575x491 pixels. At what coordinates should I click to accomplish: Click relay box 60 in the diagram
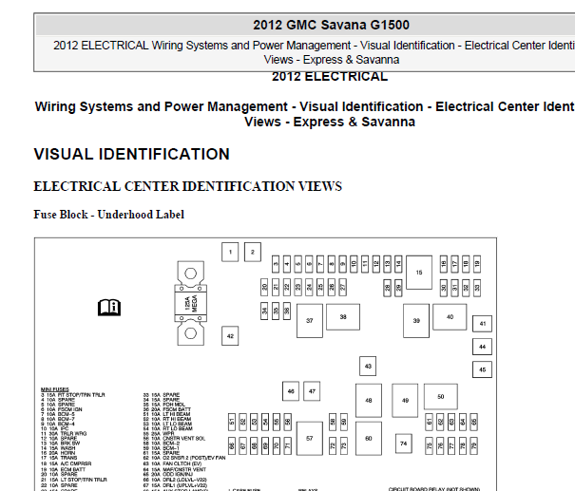tap(369, 438)
